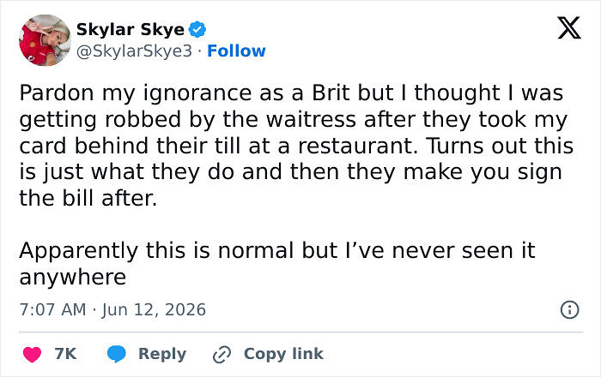This screenshot has height=377, width=601.
Task: Click the chain link icon
Action: [222, 355]
